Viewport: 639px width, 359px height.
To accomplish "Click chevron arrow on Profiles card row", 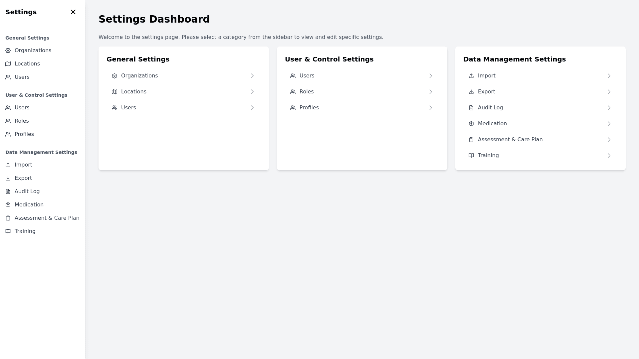I will click(x=431, y=108).
